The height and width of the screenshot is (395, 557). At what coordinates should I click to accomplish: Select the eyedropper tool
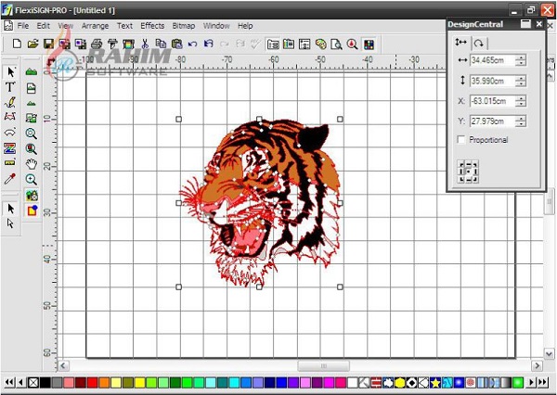(9, 179)
